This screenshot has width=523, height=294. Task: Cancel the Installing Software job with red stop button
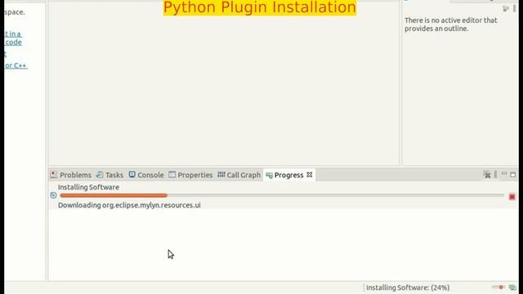512,197
